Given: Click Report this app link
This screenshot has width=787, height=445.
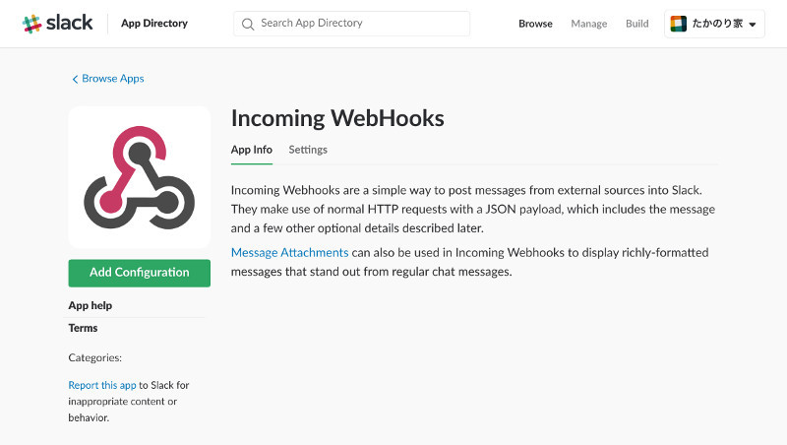Looking at the screenshot, I should 102,385.
